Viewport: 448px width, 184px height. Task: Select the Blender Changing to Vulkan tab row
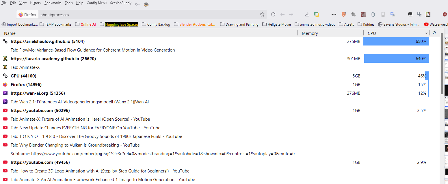tap(215, 145)
